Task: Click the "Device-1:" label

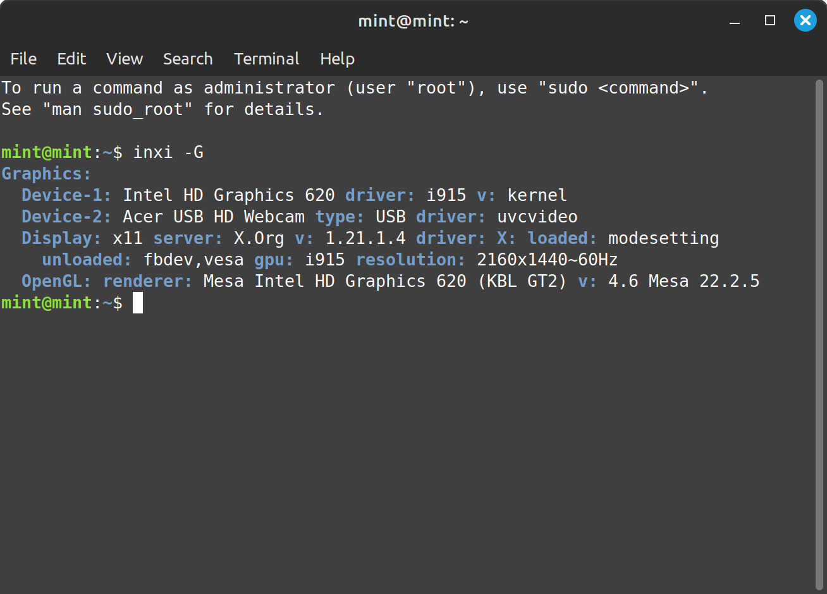Action: (66, 195)
